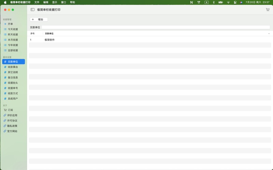
Task: Open the 显示 menu
Action: click(55, 2)
